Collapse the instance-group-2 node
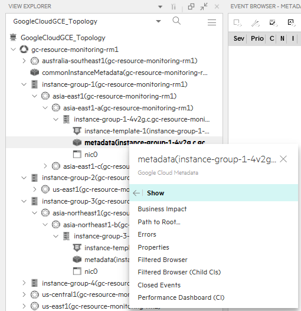The image size is (301, 311). tap(24, 178)
